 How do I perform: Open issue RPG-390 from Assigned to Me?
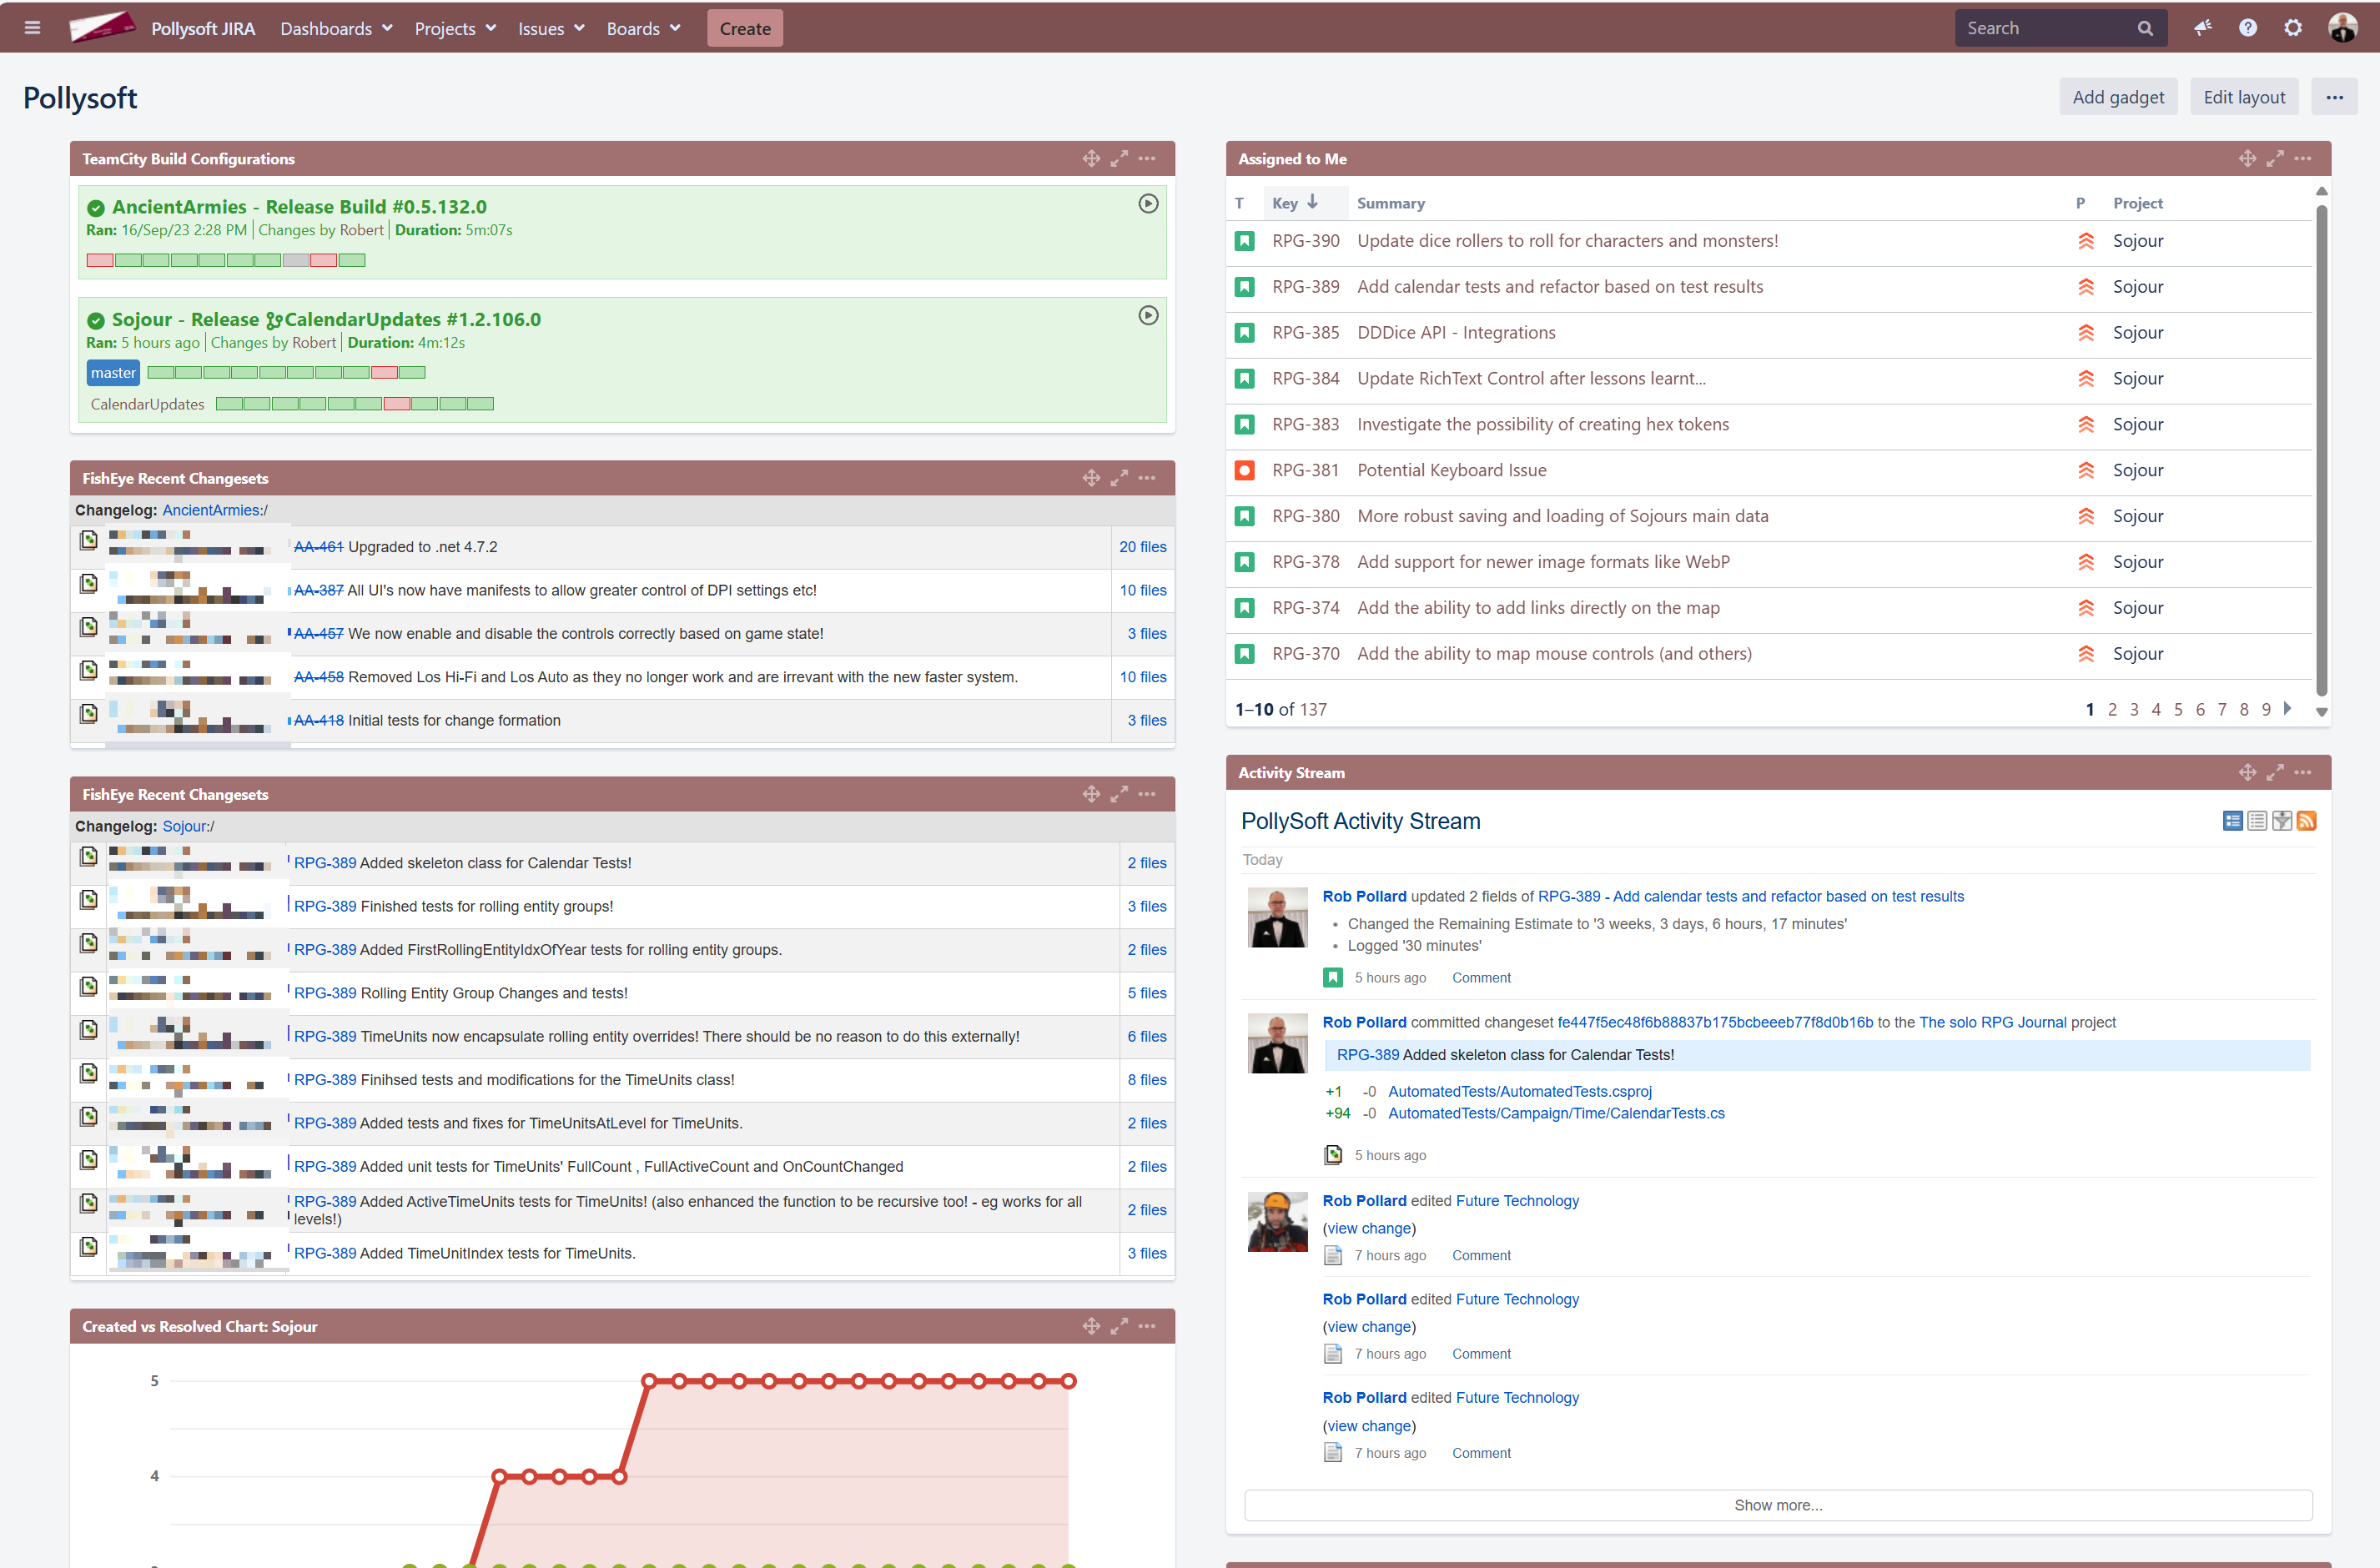(x=1305, y=241)
